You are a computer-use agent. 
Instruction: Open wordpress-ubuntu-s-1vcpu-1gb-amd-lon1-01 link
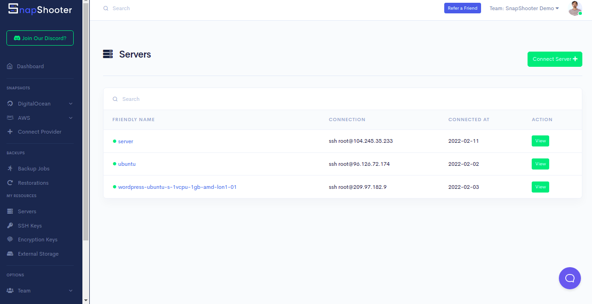pos(177,187)
